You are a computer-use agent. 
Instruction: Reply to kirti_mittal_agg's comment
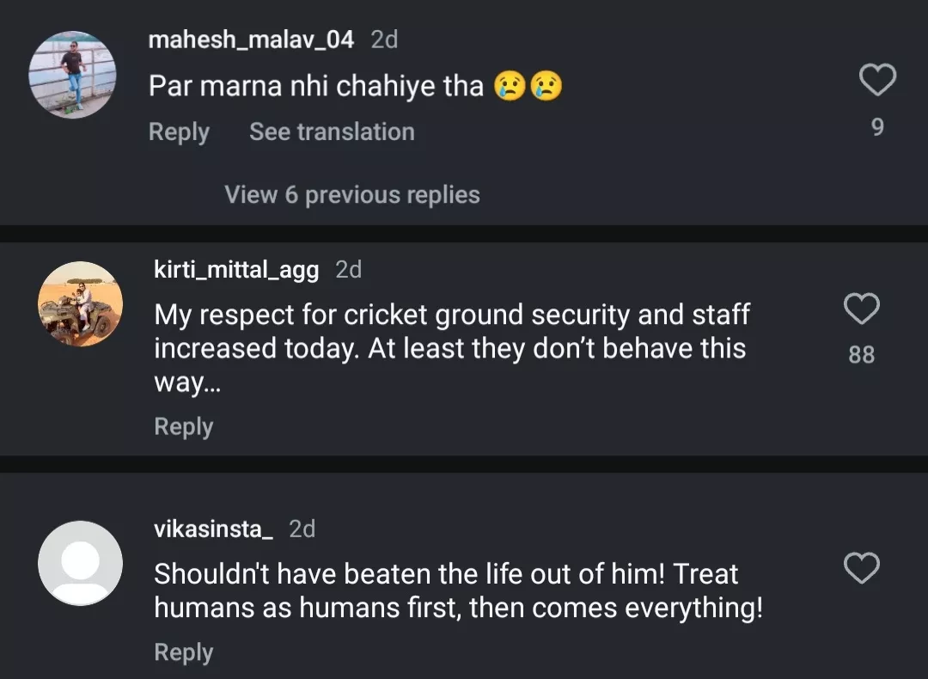tap(183, 426)
